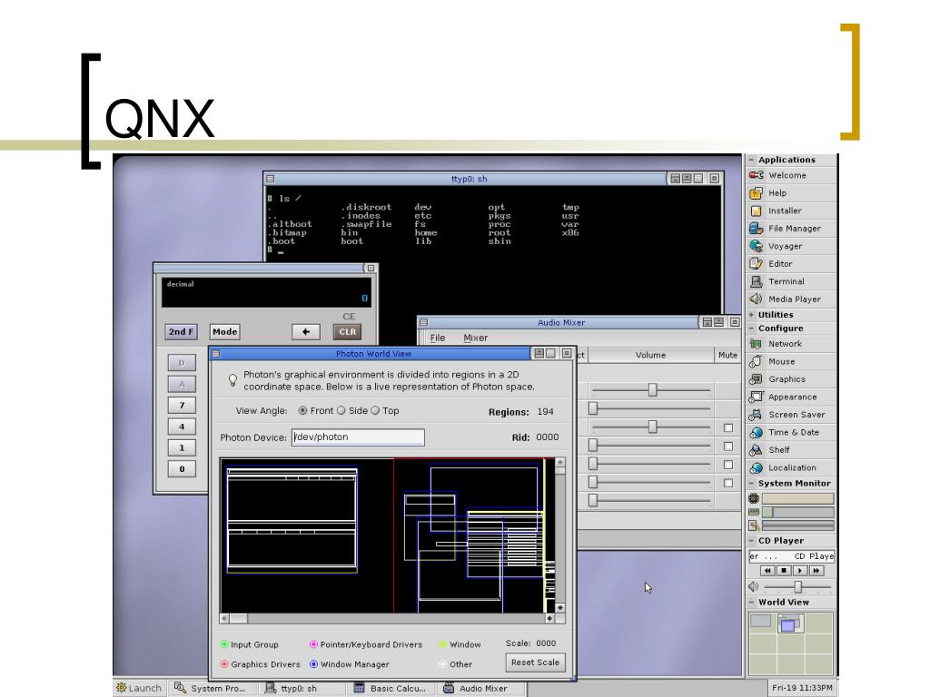Viewport: 930px width, 697px height.
Task: Collapse the CD Player group
Action: [751, 541]
